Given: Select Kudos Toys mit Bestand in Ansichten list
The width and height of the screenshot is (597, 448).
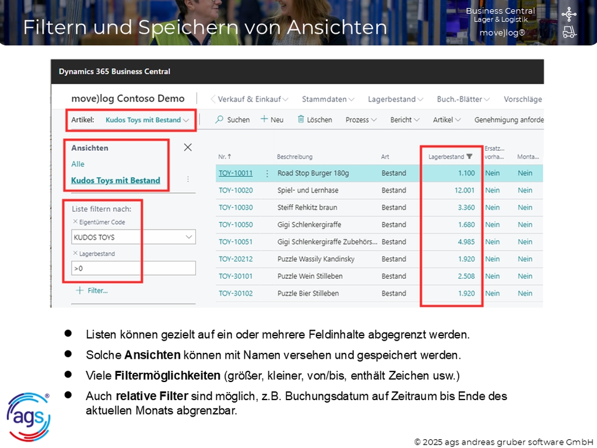Looking at the screenshot, I should point(115,180).
